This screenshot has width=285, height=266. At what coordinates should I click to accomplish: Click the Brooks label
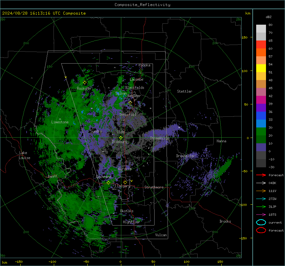coord(225,221)
